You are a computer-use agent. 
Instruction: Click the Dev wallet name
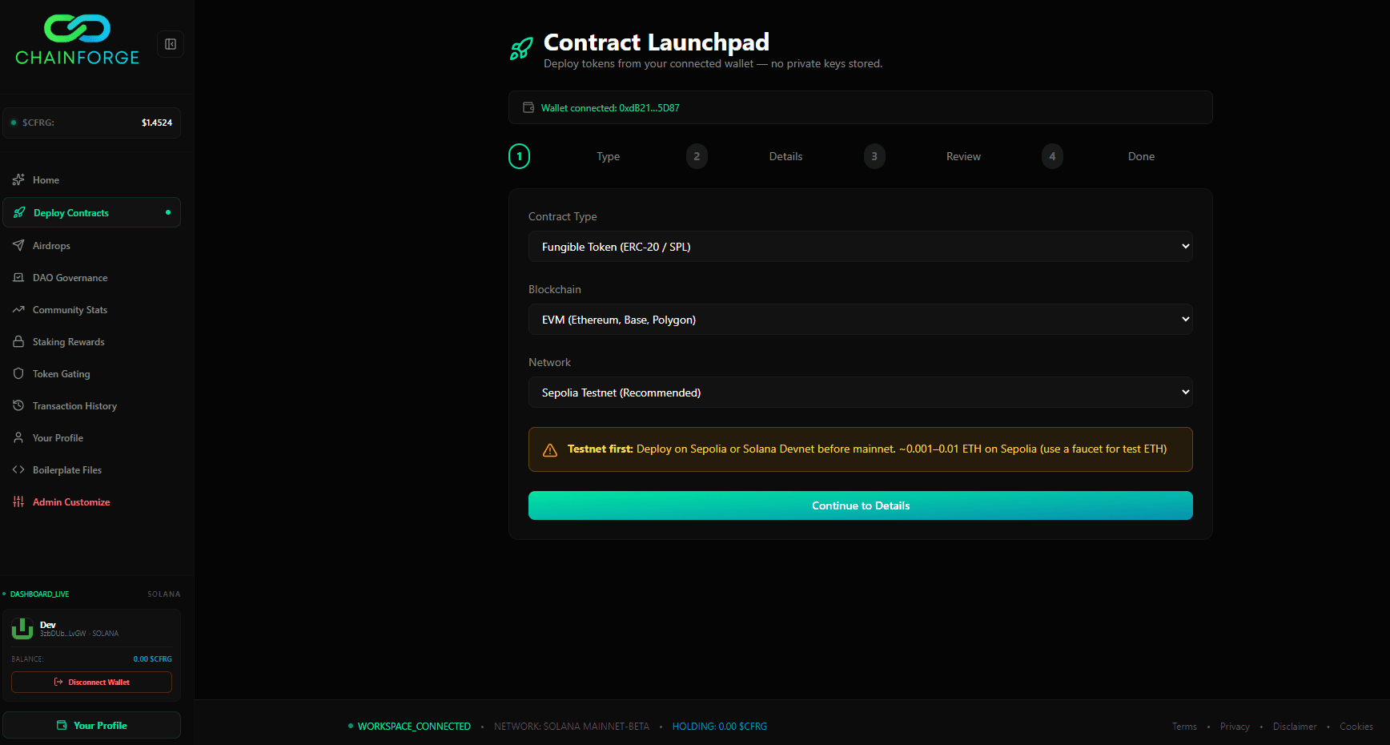pos(48,625)
